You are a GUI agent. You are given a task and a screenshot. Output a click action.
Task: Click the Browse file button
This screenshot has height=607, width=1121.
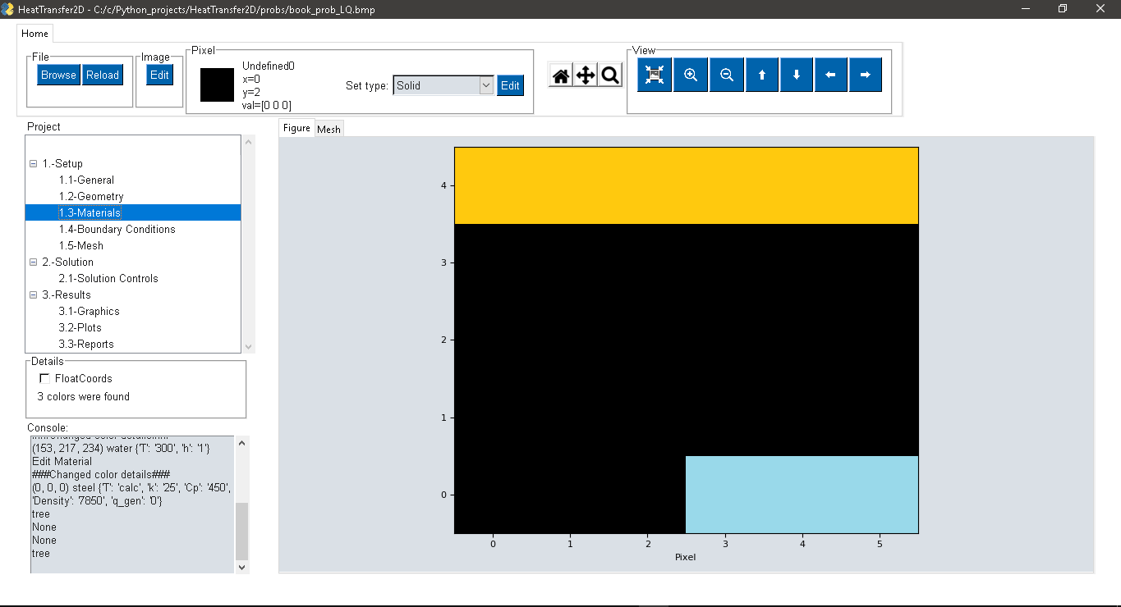(59, 75)
